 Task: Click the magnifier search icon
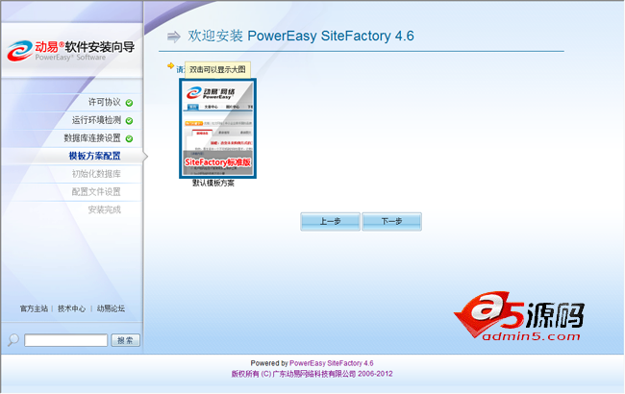point(13,340)
